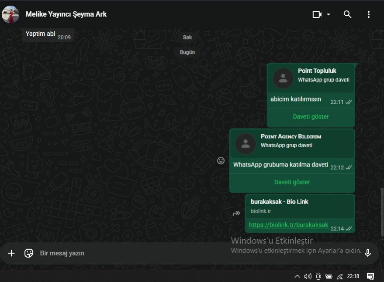The width and height of the screenshot is (384, 282).
Task: Click the 'Point Topluluk' invite title
Action: (317, 71)
